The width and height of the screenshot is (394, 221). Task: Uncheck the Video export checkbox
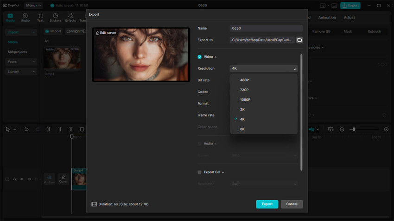point(199,57)
